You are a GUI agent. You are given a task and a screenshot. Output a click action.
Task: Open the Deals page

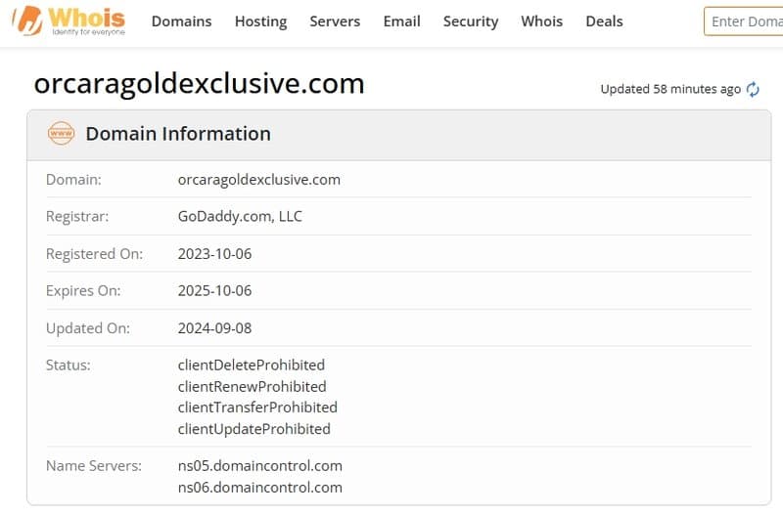[x=604, y=21]
